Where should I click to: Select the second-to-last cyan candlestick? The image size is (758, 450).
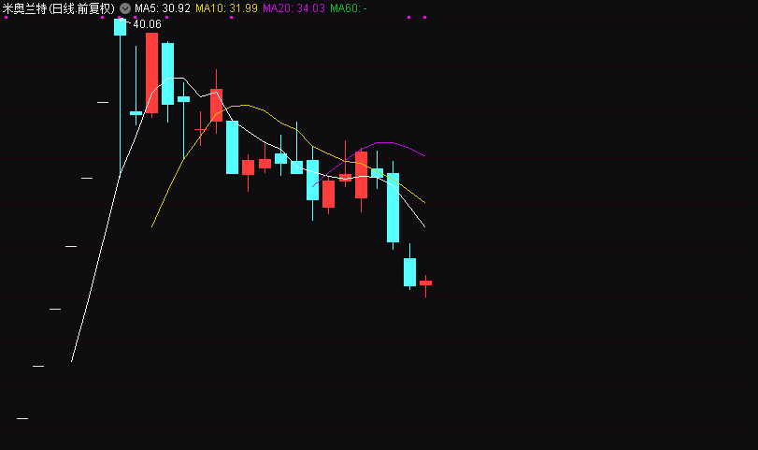pos(409,271)
